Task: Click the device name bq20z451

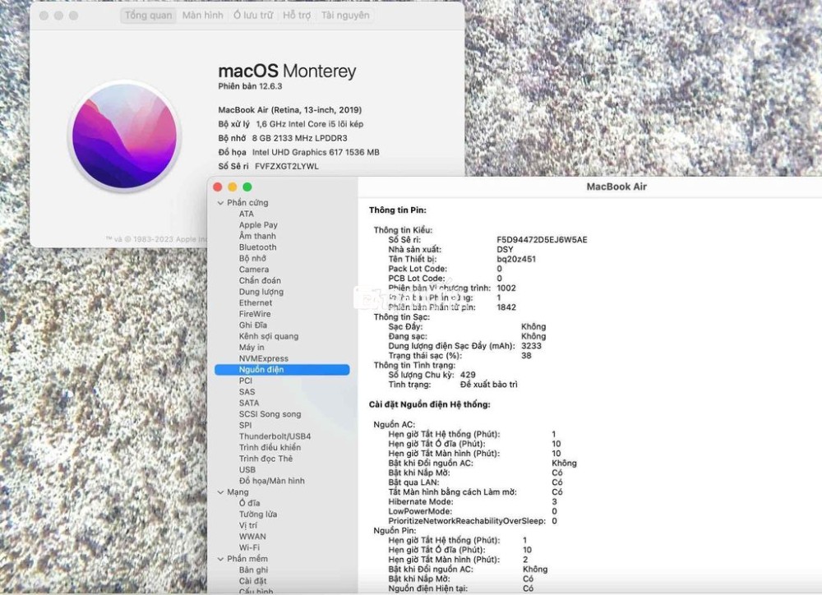Action: click(516, 259)
